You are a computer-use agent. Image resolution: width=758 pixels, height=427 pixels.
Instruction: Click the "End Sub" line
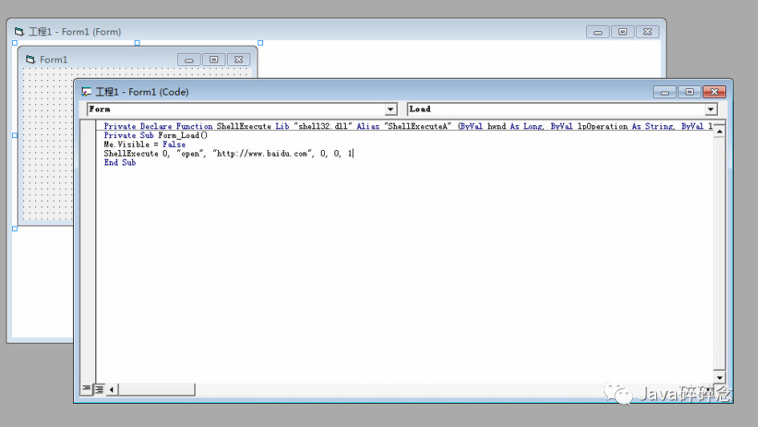click(120, 163)
